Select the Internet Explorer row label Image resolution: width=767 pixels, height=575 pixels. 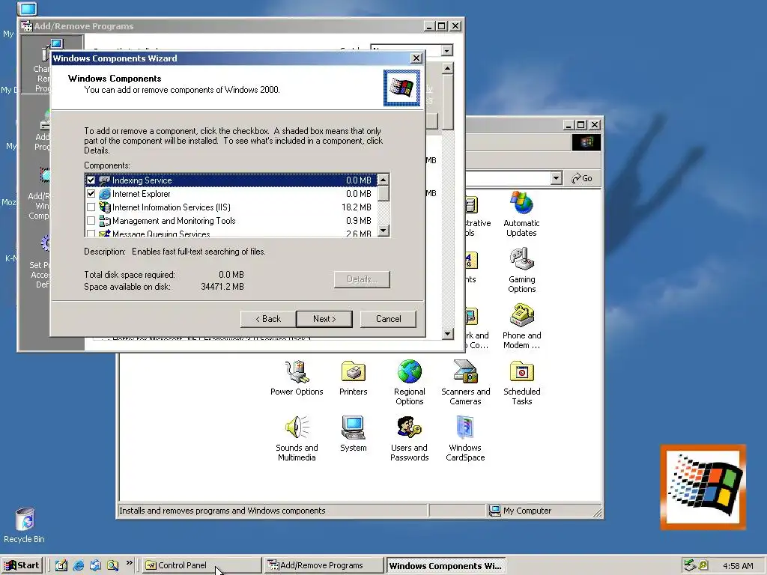pos(142,194)
